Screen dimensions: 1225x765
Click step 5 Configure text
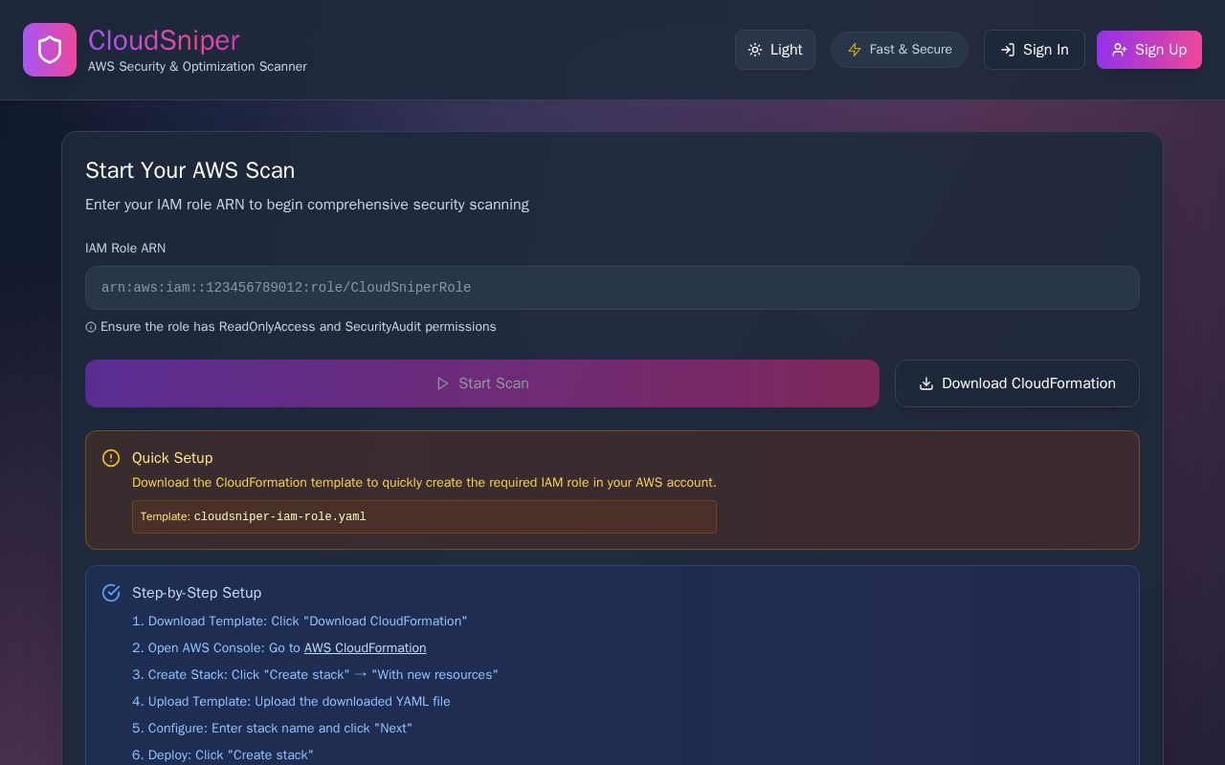[272, 729]
